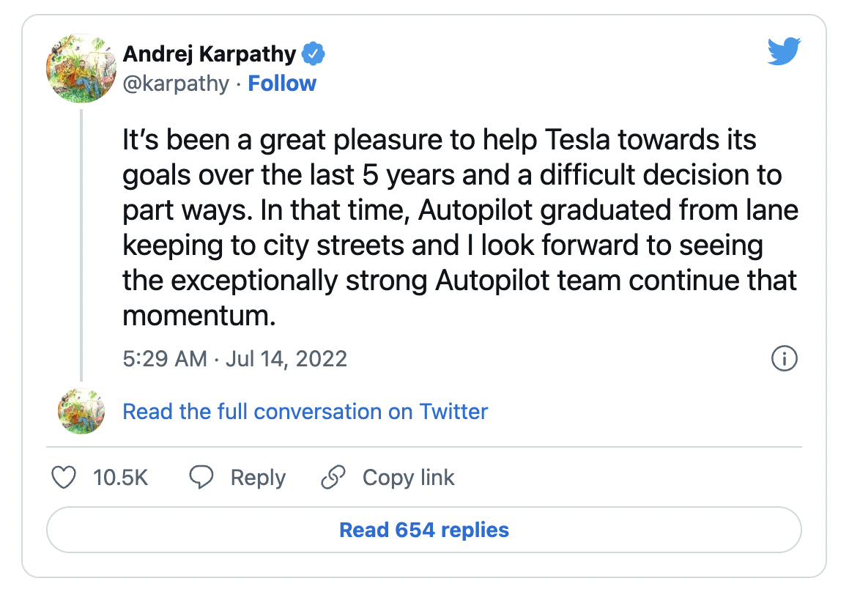This screenshot has height=592, width=860.
Task: Click the 10.5K likes count
Action: 121,478
